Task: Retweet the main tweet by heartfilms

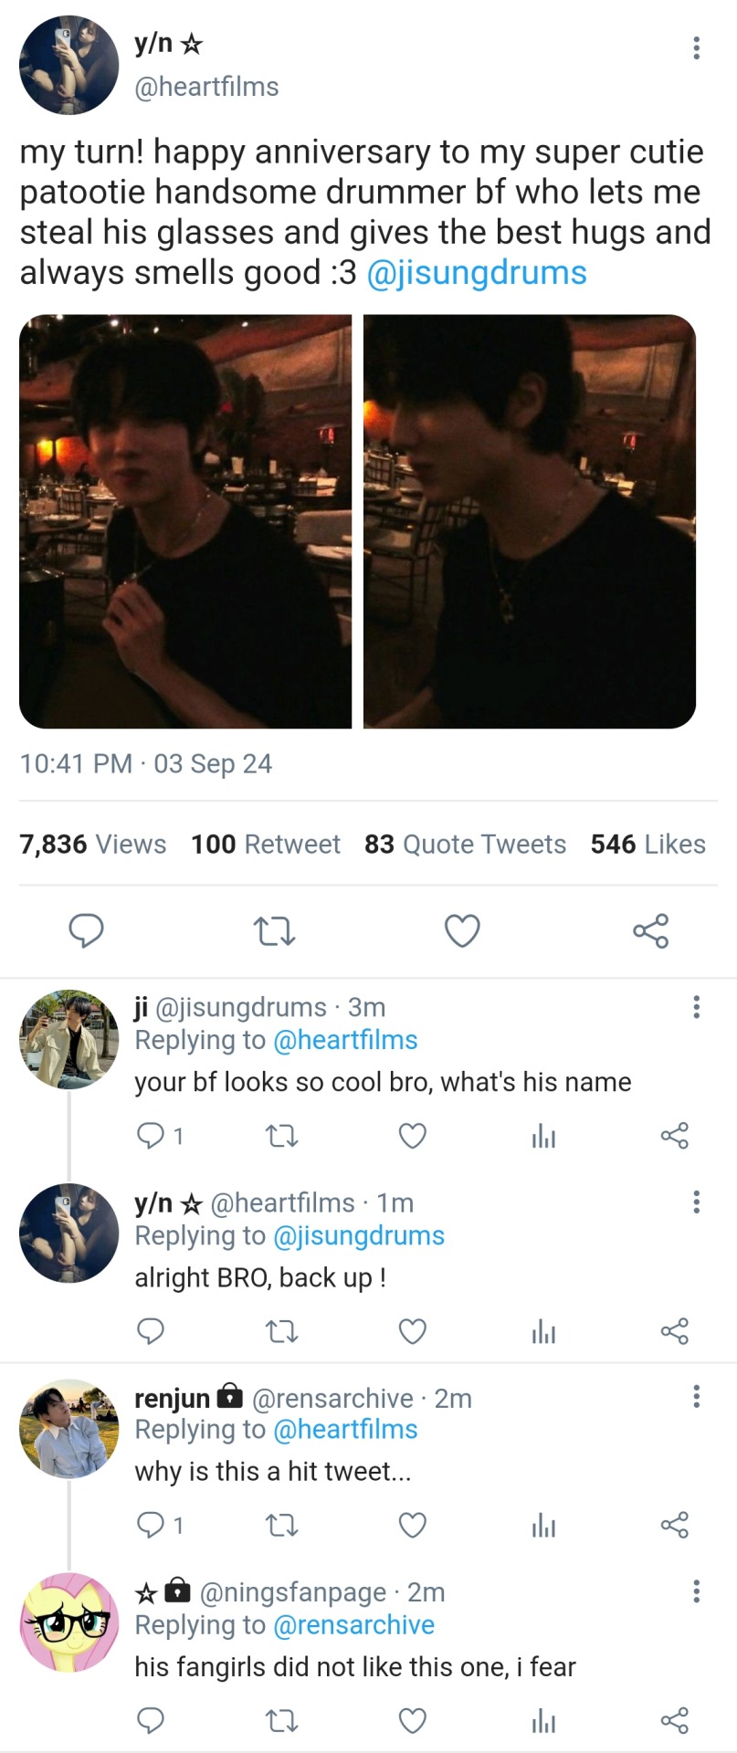Action: [273, 931]
